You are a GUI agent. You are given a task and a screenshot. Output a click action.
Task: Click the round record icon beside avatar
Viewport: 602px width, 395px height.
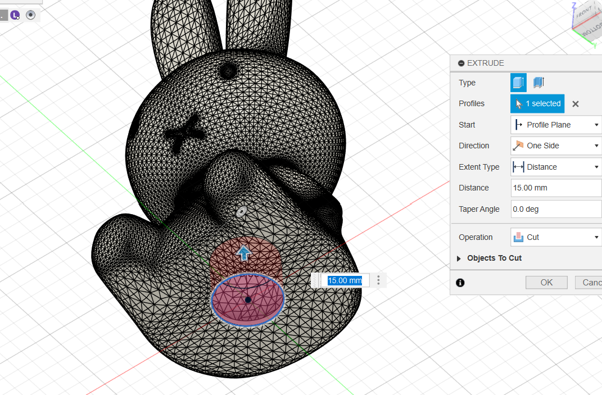[31, 15]
